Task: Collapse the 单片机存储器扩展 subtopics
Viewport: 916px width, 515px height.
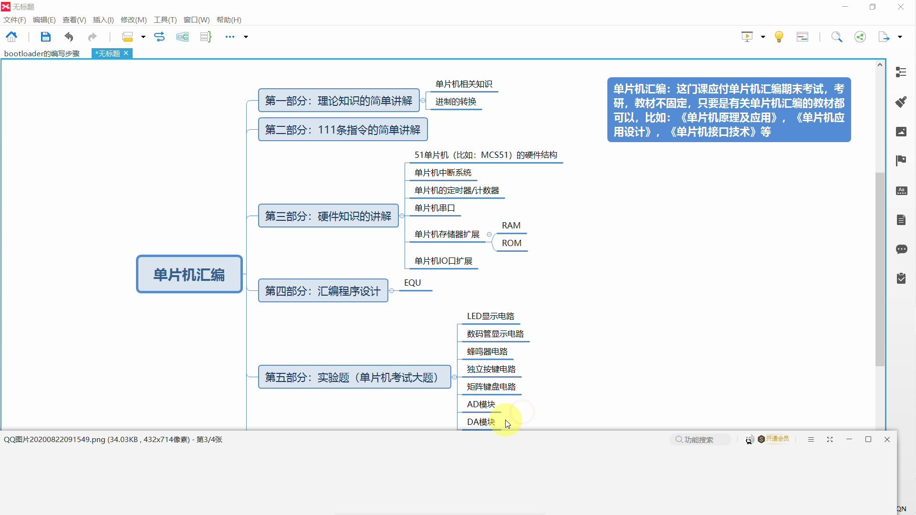Action: (x=489, y=235)
